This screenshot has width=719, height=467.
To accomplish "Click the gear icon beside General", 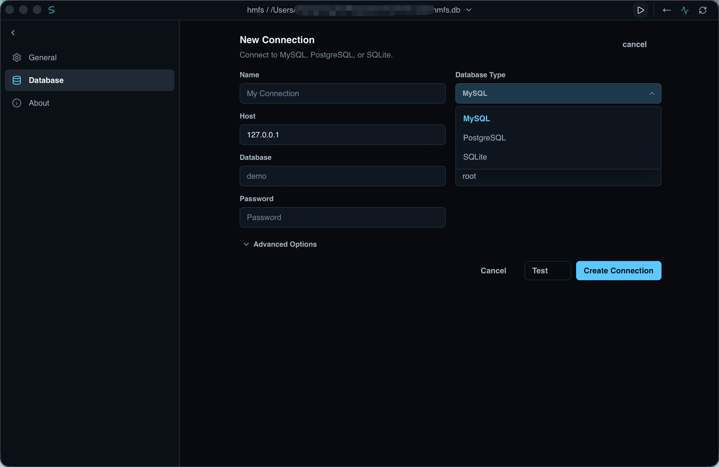I will 16,57.
